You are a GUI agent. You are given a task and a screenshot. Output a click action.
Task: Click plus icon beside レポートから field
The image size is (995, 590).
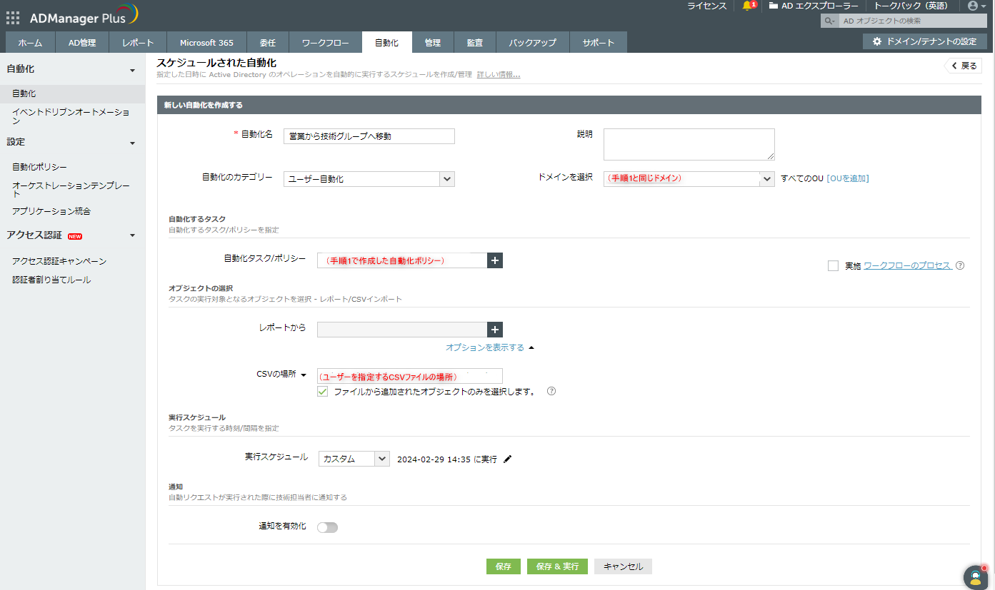tap(495, 329)
